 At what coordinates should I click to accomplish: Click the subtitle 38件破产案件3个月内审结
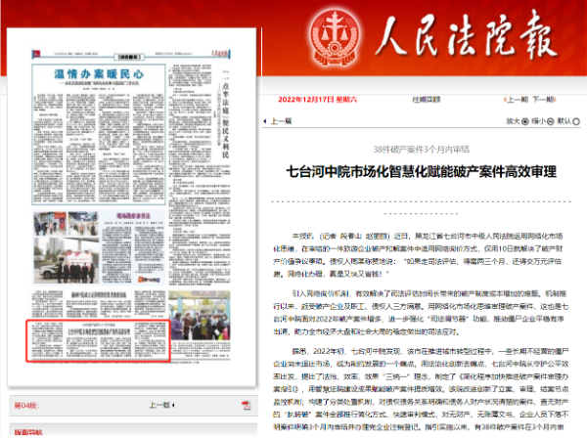pos(422,147)
